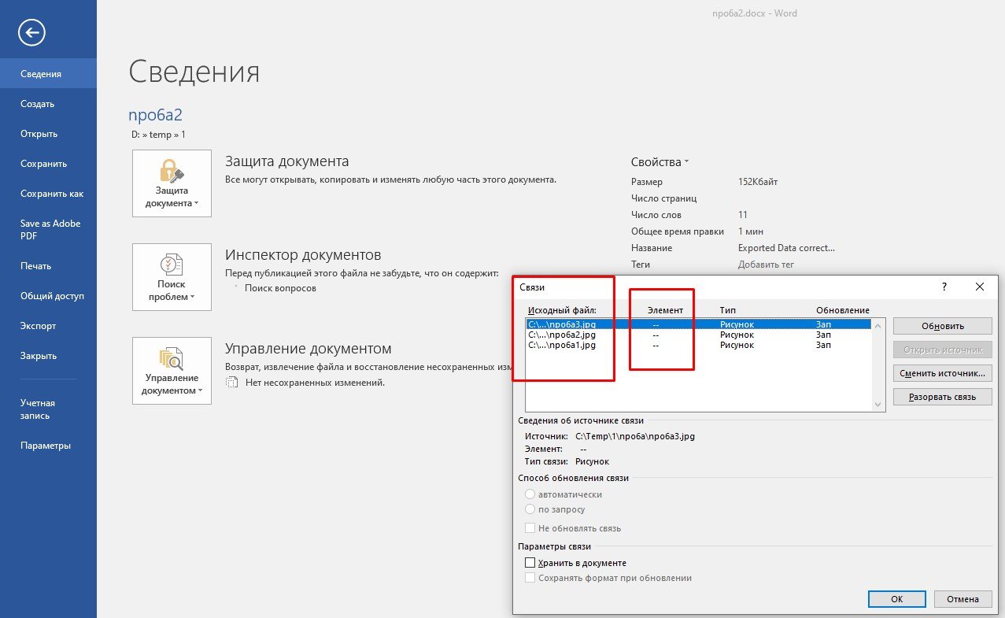Click the Тип column header

[727, 310]
